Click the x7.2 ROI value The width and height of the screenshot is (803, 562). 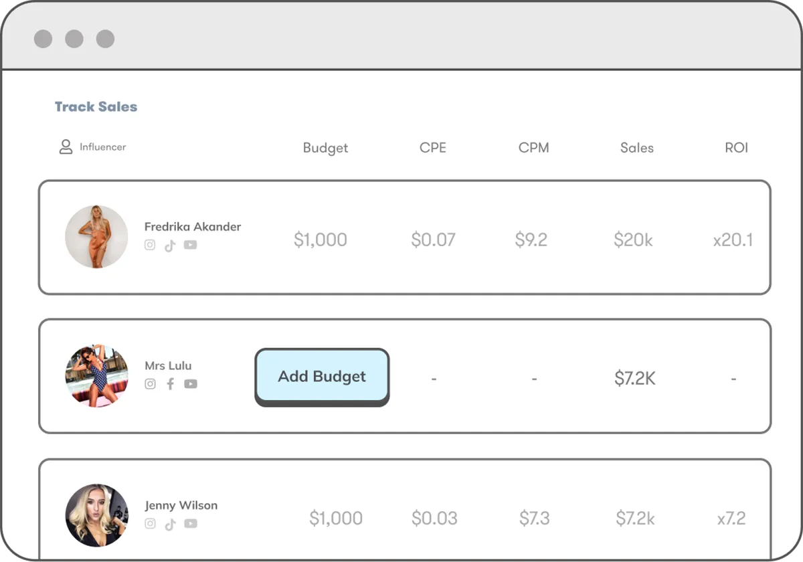click(731, 518)
